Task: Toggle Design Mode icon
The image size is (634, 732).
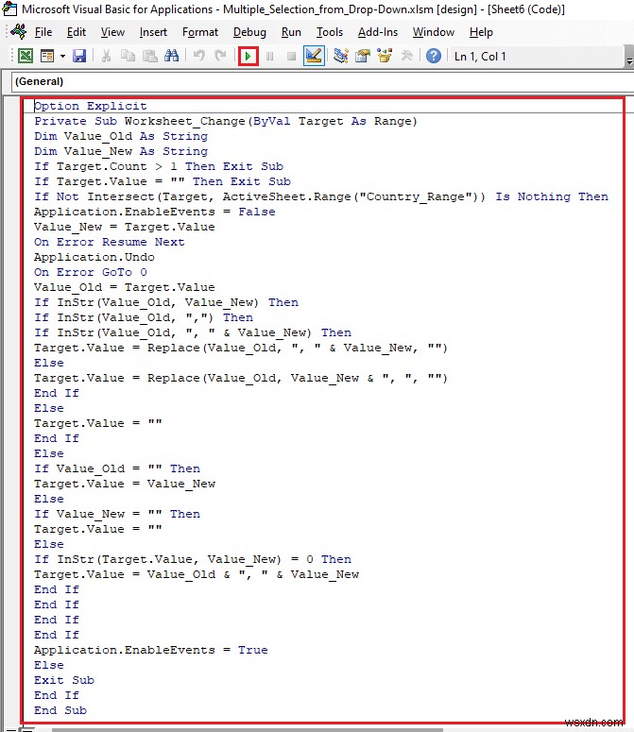Action: (314, 57)
